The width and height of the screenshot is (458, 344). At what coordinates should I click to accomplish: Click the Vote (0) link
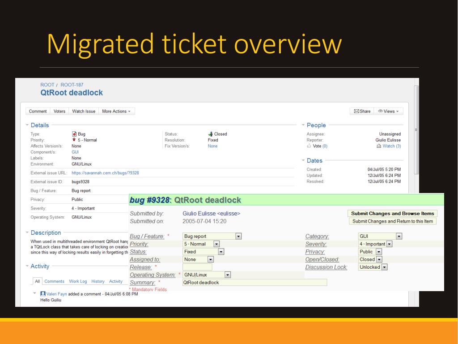point(320,146)
